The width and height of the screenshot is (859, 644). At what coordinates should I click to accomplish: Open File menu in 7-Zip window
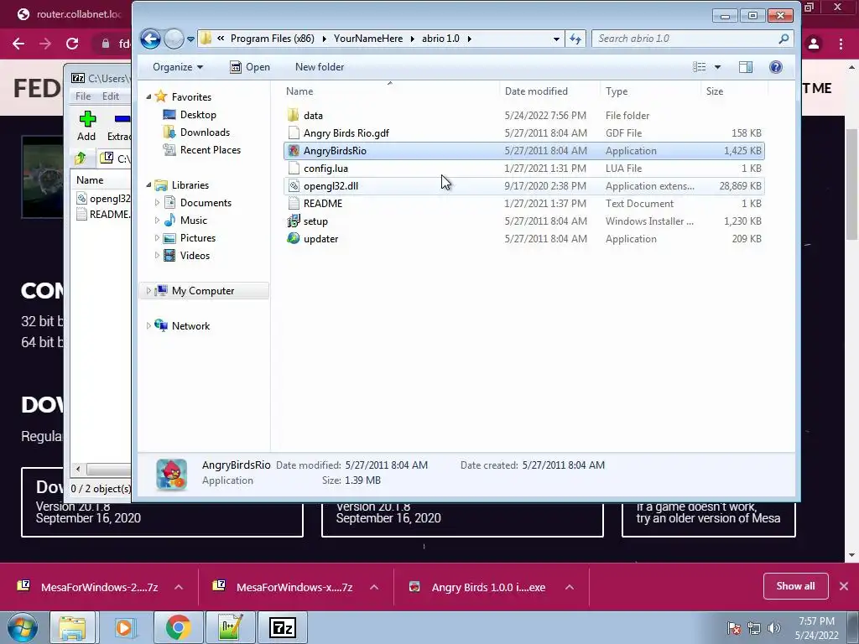point(83,96)
